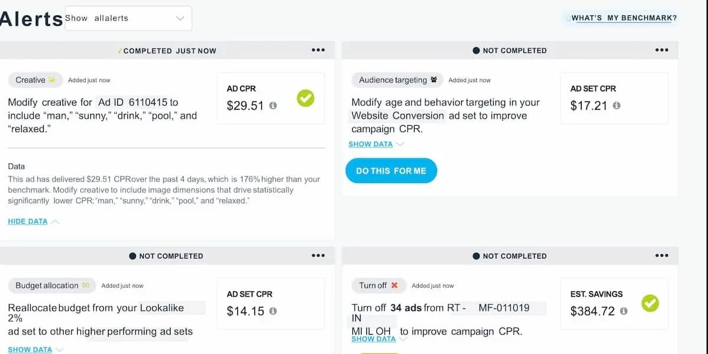Click info icon next to $17.21 AD SET CPR
The width and height of the screenshot is (708, 354).
click(617, 106)
